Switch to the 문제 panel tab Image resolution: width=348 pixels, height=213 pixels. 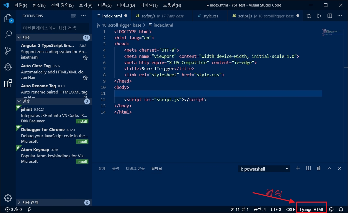point(102,168)
